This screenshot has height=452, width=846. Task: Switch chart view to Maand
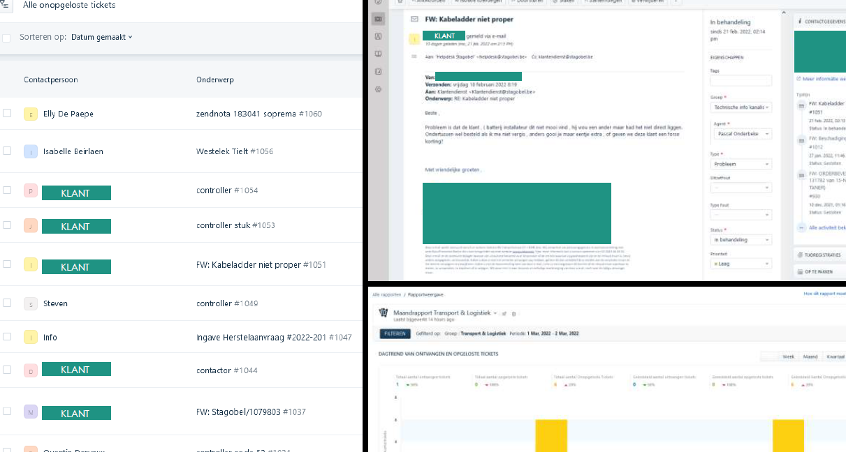[810, 356]
